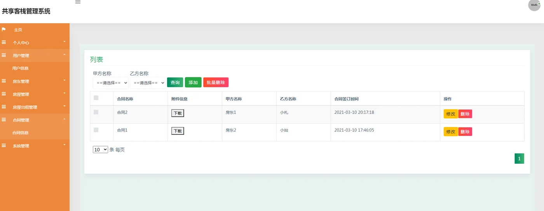The image size is (544, 211).
Task: Click the green 添加 button
Action: coord(193,82)
